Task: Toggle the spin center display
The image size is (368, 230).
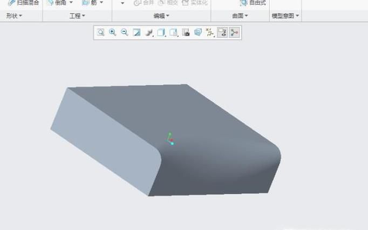Action: point(234,32)
